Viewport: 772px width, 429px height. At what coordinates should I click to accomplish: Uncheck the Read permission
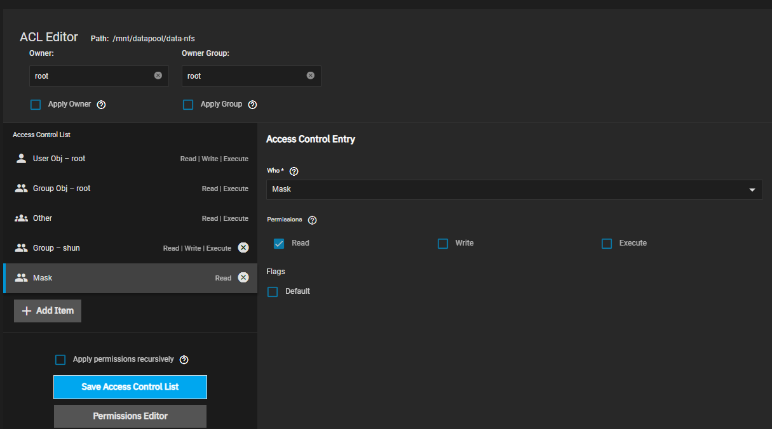click(279, 244)
